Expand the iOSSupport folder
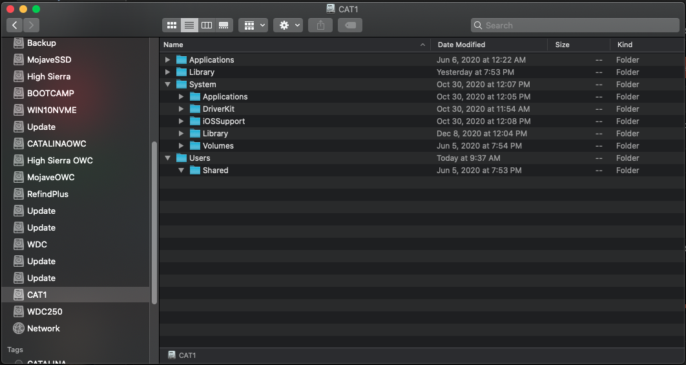The image size is (686, 365). (x=181, y=121)
